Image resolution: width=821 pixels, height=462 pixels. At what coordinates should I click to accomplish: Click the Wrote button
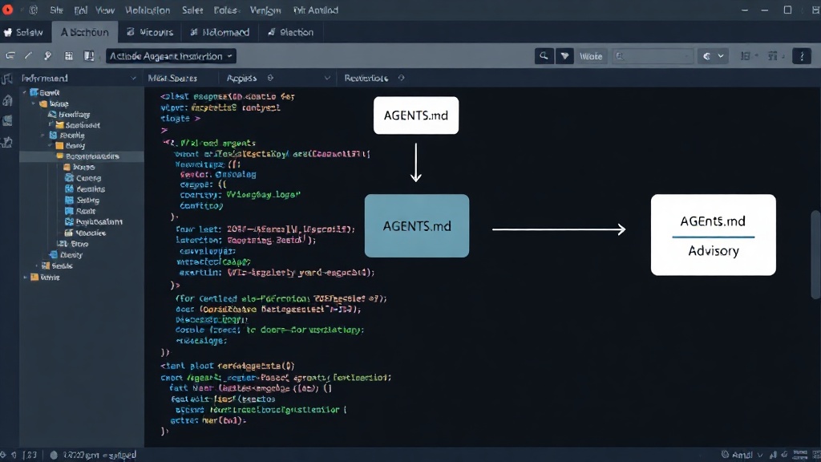[591, 56]
